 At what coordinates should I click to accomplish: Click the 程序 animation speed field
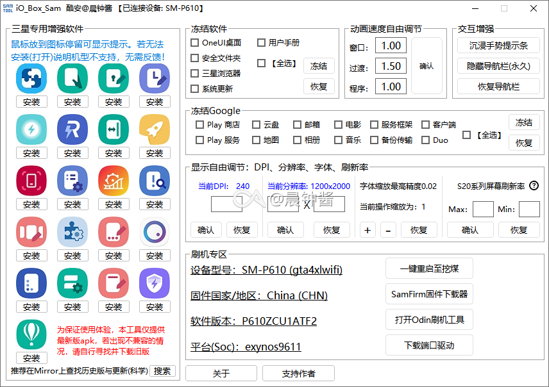click(391, 86)
